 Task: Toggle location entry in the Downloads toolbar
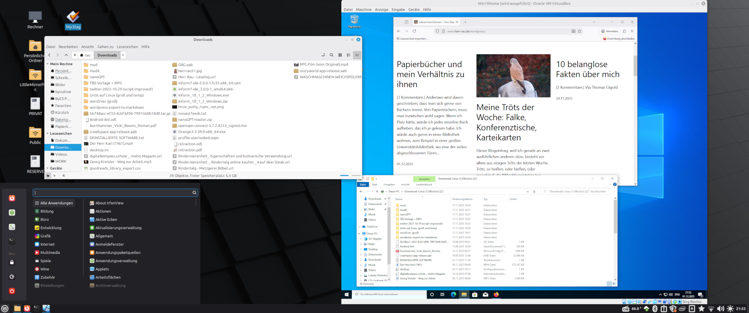coord(323,55)
